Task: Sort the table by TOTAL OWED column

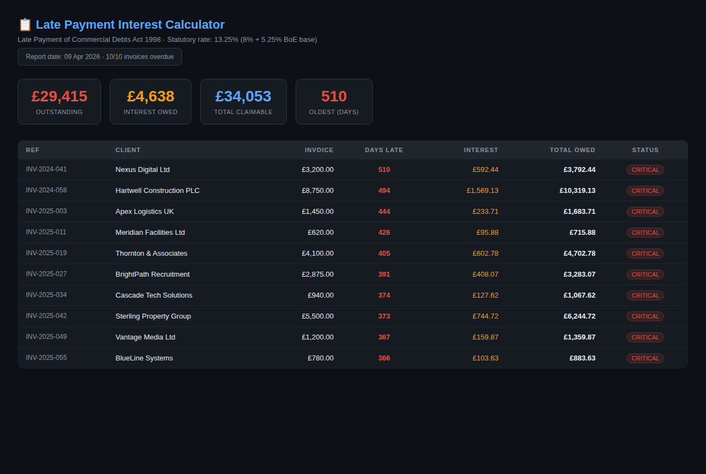Action: pos(573,150)
